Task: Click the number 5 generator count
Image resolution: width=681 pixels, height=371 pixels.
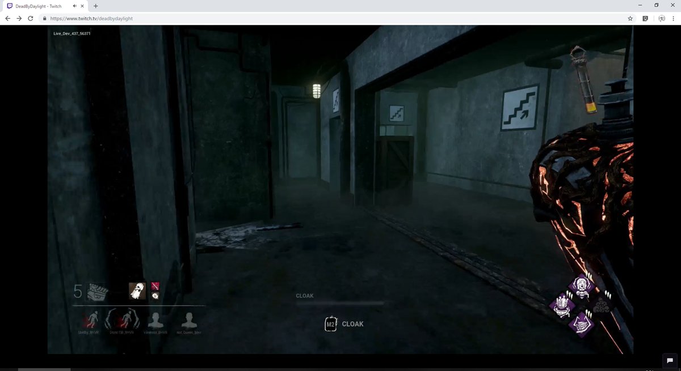Action: [78, 292]
